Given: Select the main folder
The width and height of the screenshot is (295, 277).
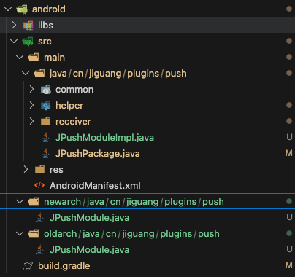Looking at the screenshot, I should [147, 58].
